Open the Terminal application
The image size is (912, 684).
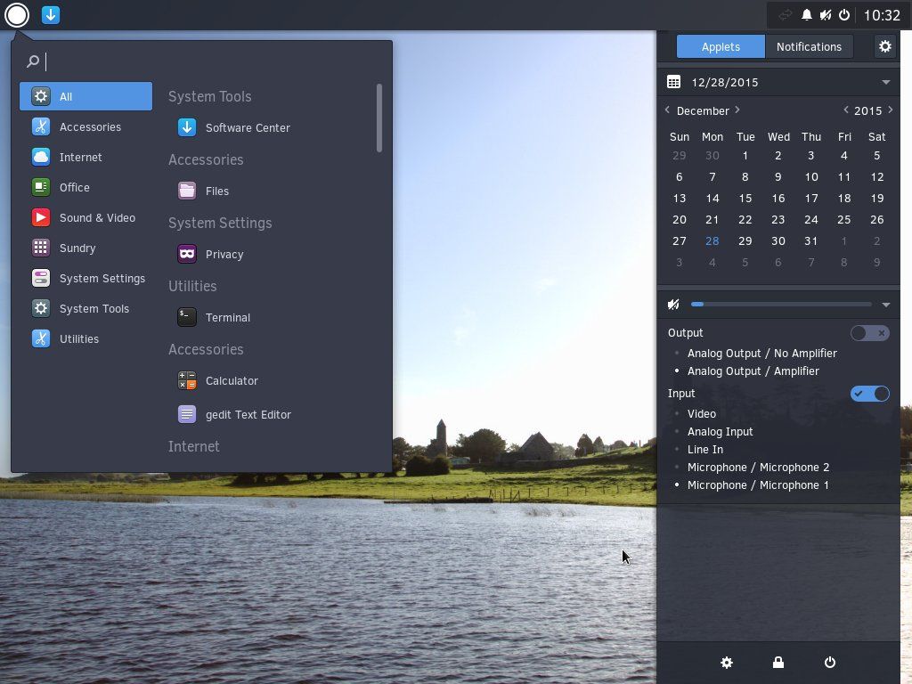click(227, 317)
